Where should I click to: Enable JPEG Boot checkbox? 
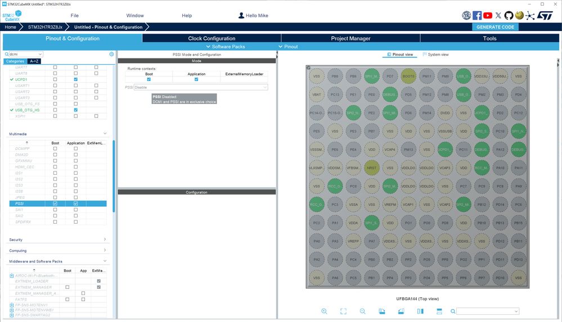(55, 197)
